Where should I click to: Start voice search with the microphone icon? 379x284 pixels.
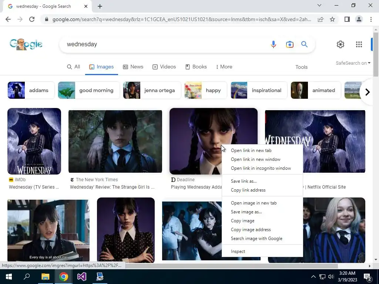274,44
